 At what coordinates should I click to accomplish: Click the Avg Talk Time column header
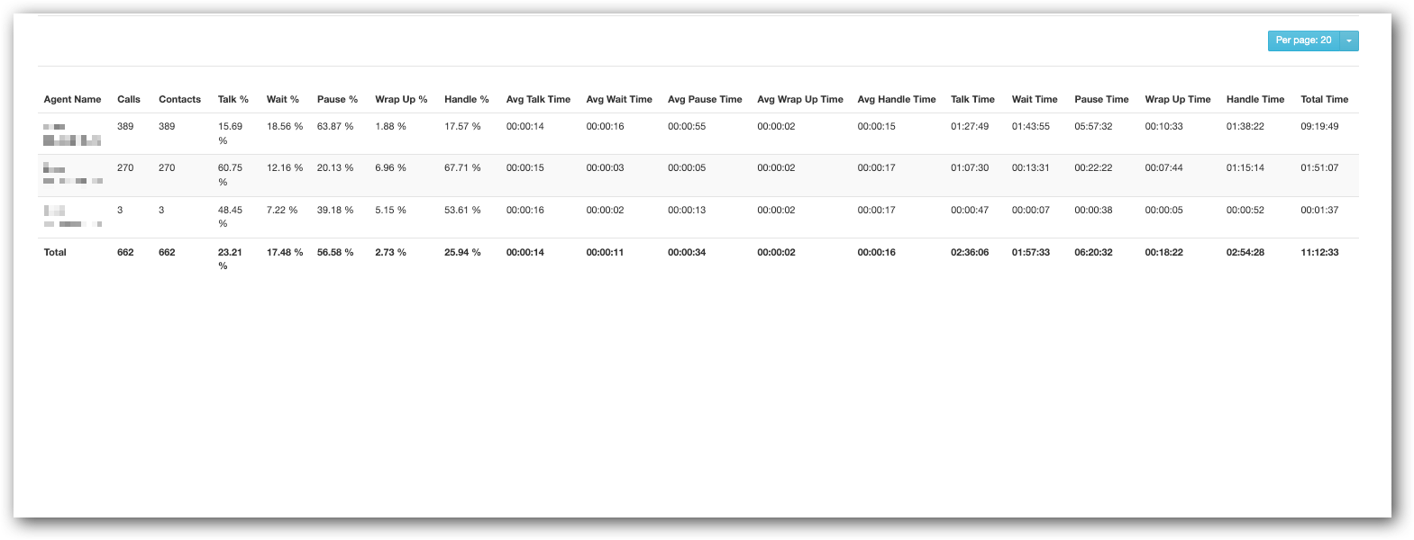pyautogui.click(x=538, y=100)
